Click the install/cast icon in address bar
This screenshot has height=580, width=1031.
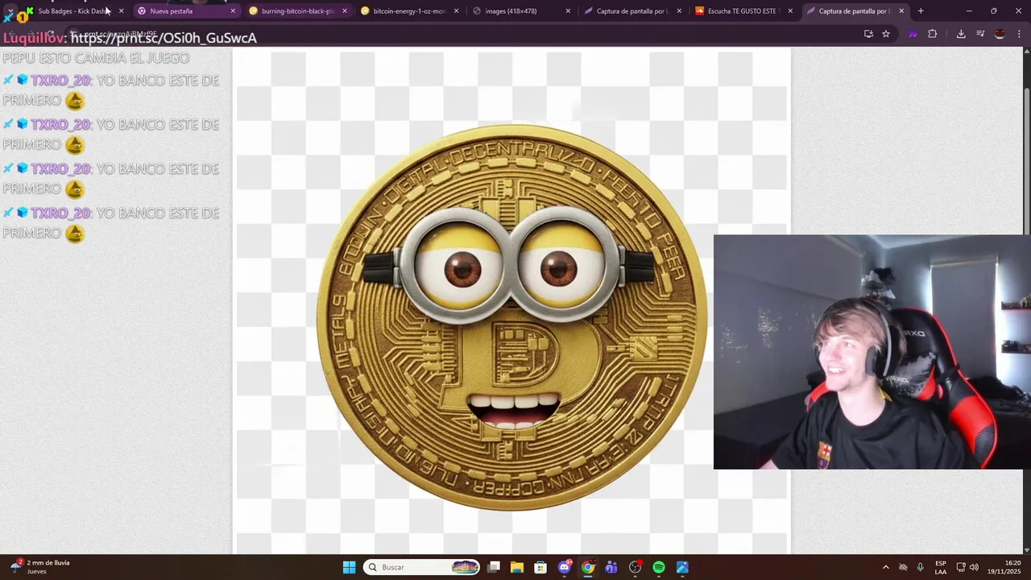click(868, 34)
